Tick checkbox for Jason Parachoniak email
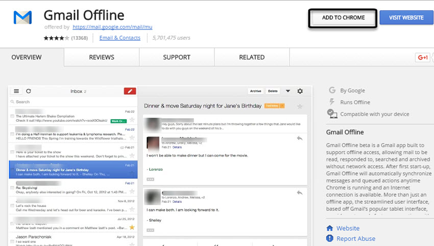Viewport: 434px width, 246px height. click(12, 241)
